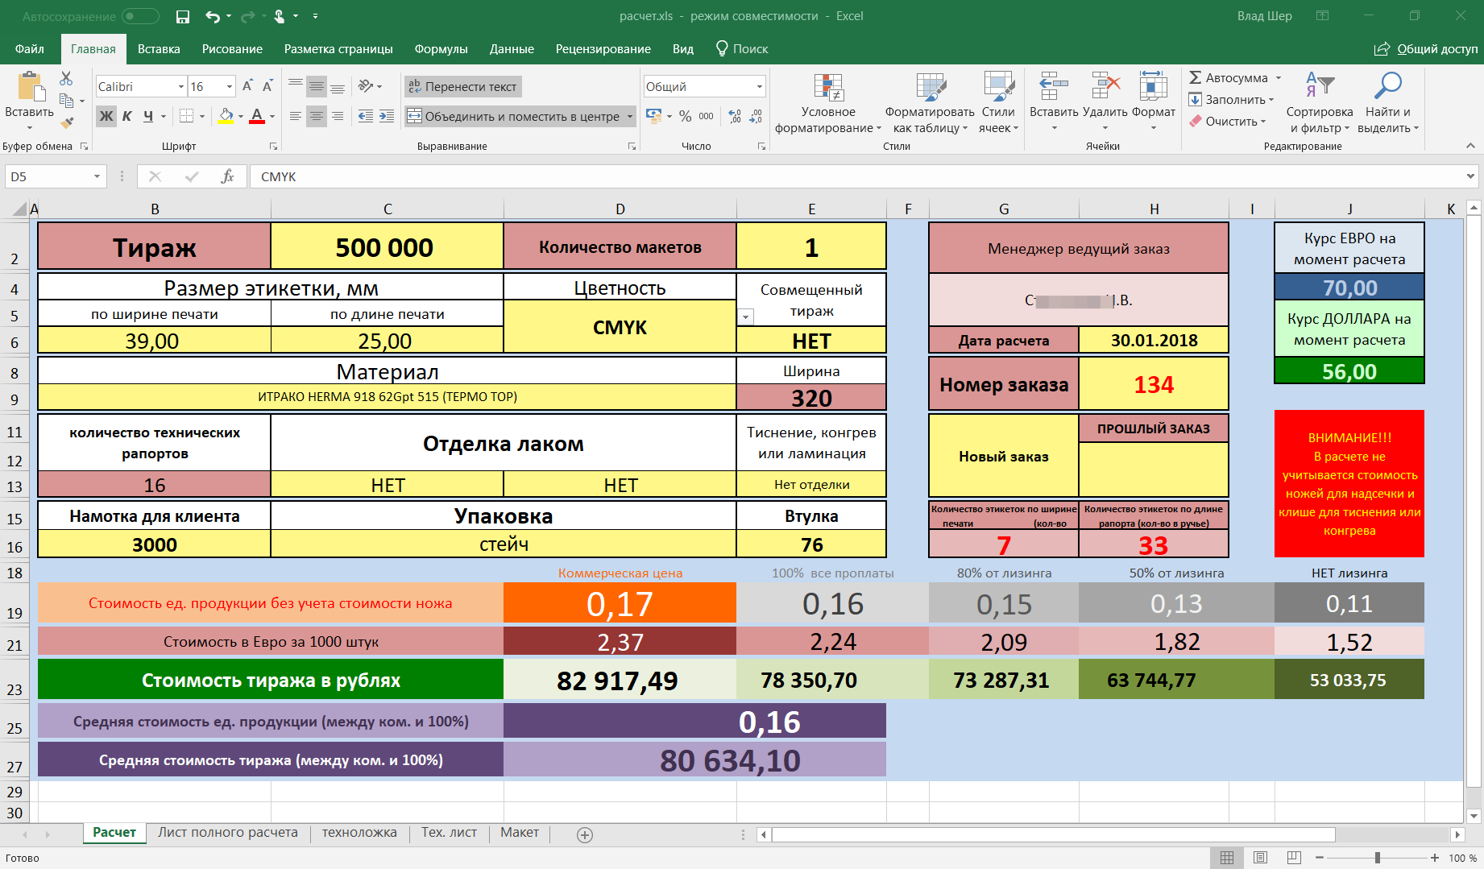This screenshot has width=1484, height=869.
Task: Expand the Name Box D5 dropdown
Action: [97, 176]
